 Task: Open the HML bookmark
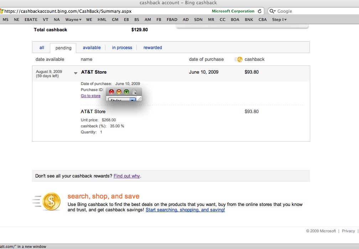click(102, 20)
